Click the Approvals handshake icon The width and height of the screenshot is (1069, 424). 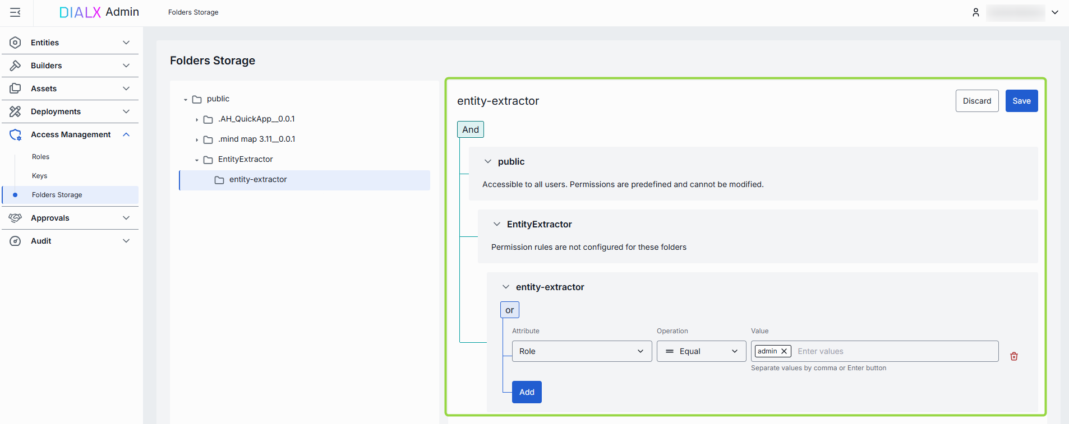coord(15,218)
